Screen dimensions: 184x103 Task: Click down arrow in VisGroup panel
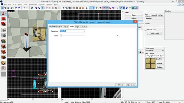pyautogui.click(x=143, y=52)
